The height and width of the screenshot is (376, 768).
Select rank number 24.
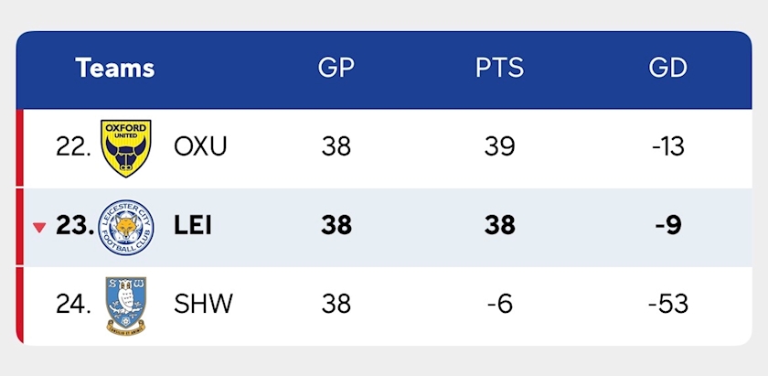tap(73, 305)
